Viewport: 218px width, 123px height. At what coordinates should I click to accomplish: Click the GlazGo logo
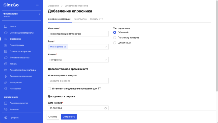click(x=11, y=5)
